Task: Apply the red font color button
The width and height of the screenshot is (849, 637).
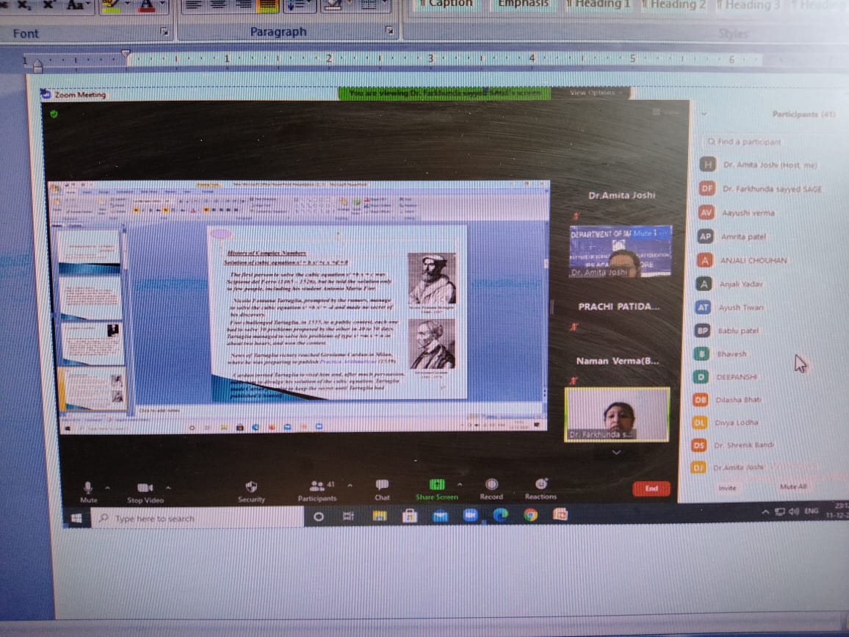Action: [x=146, y=5]
